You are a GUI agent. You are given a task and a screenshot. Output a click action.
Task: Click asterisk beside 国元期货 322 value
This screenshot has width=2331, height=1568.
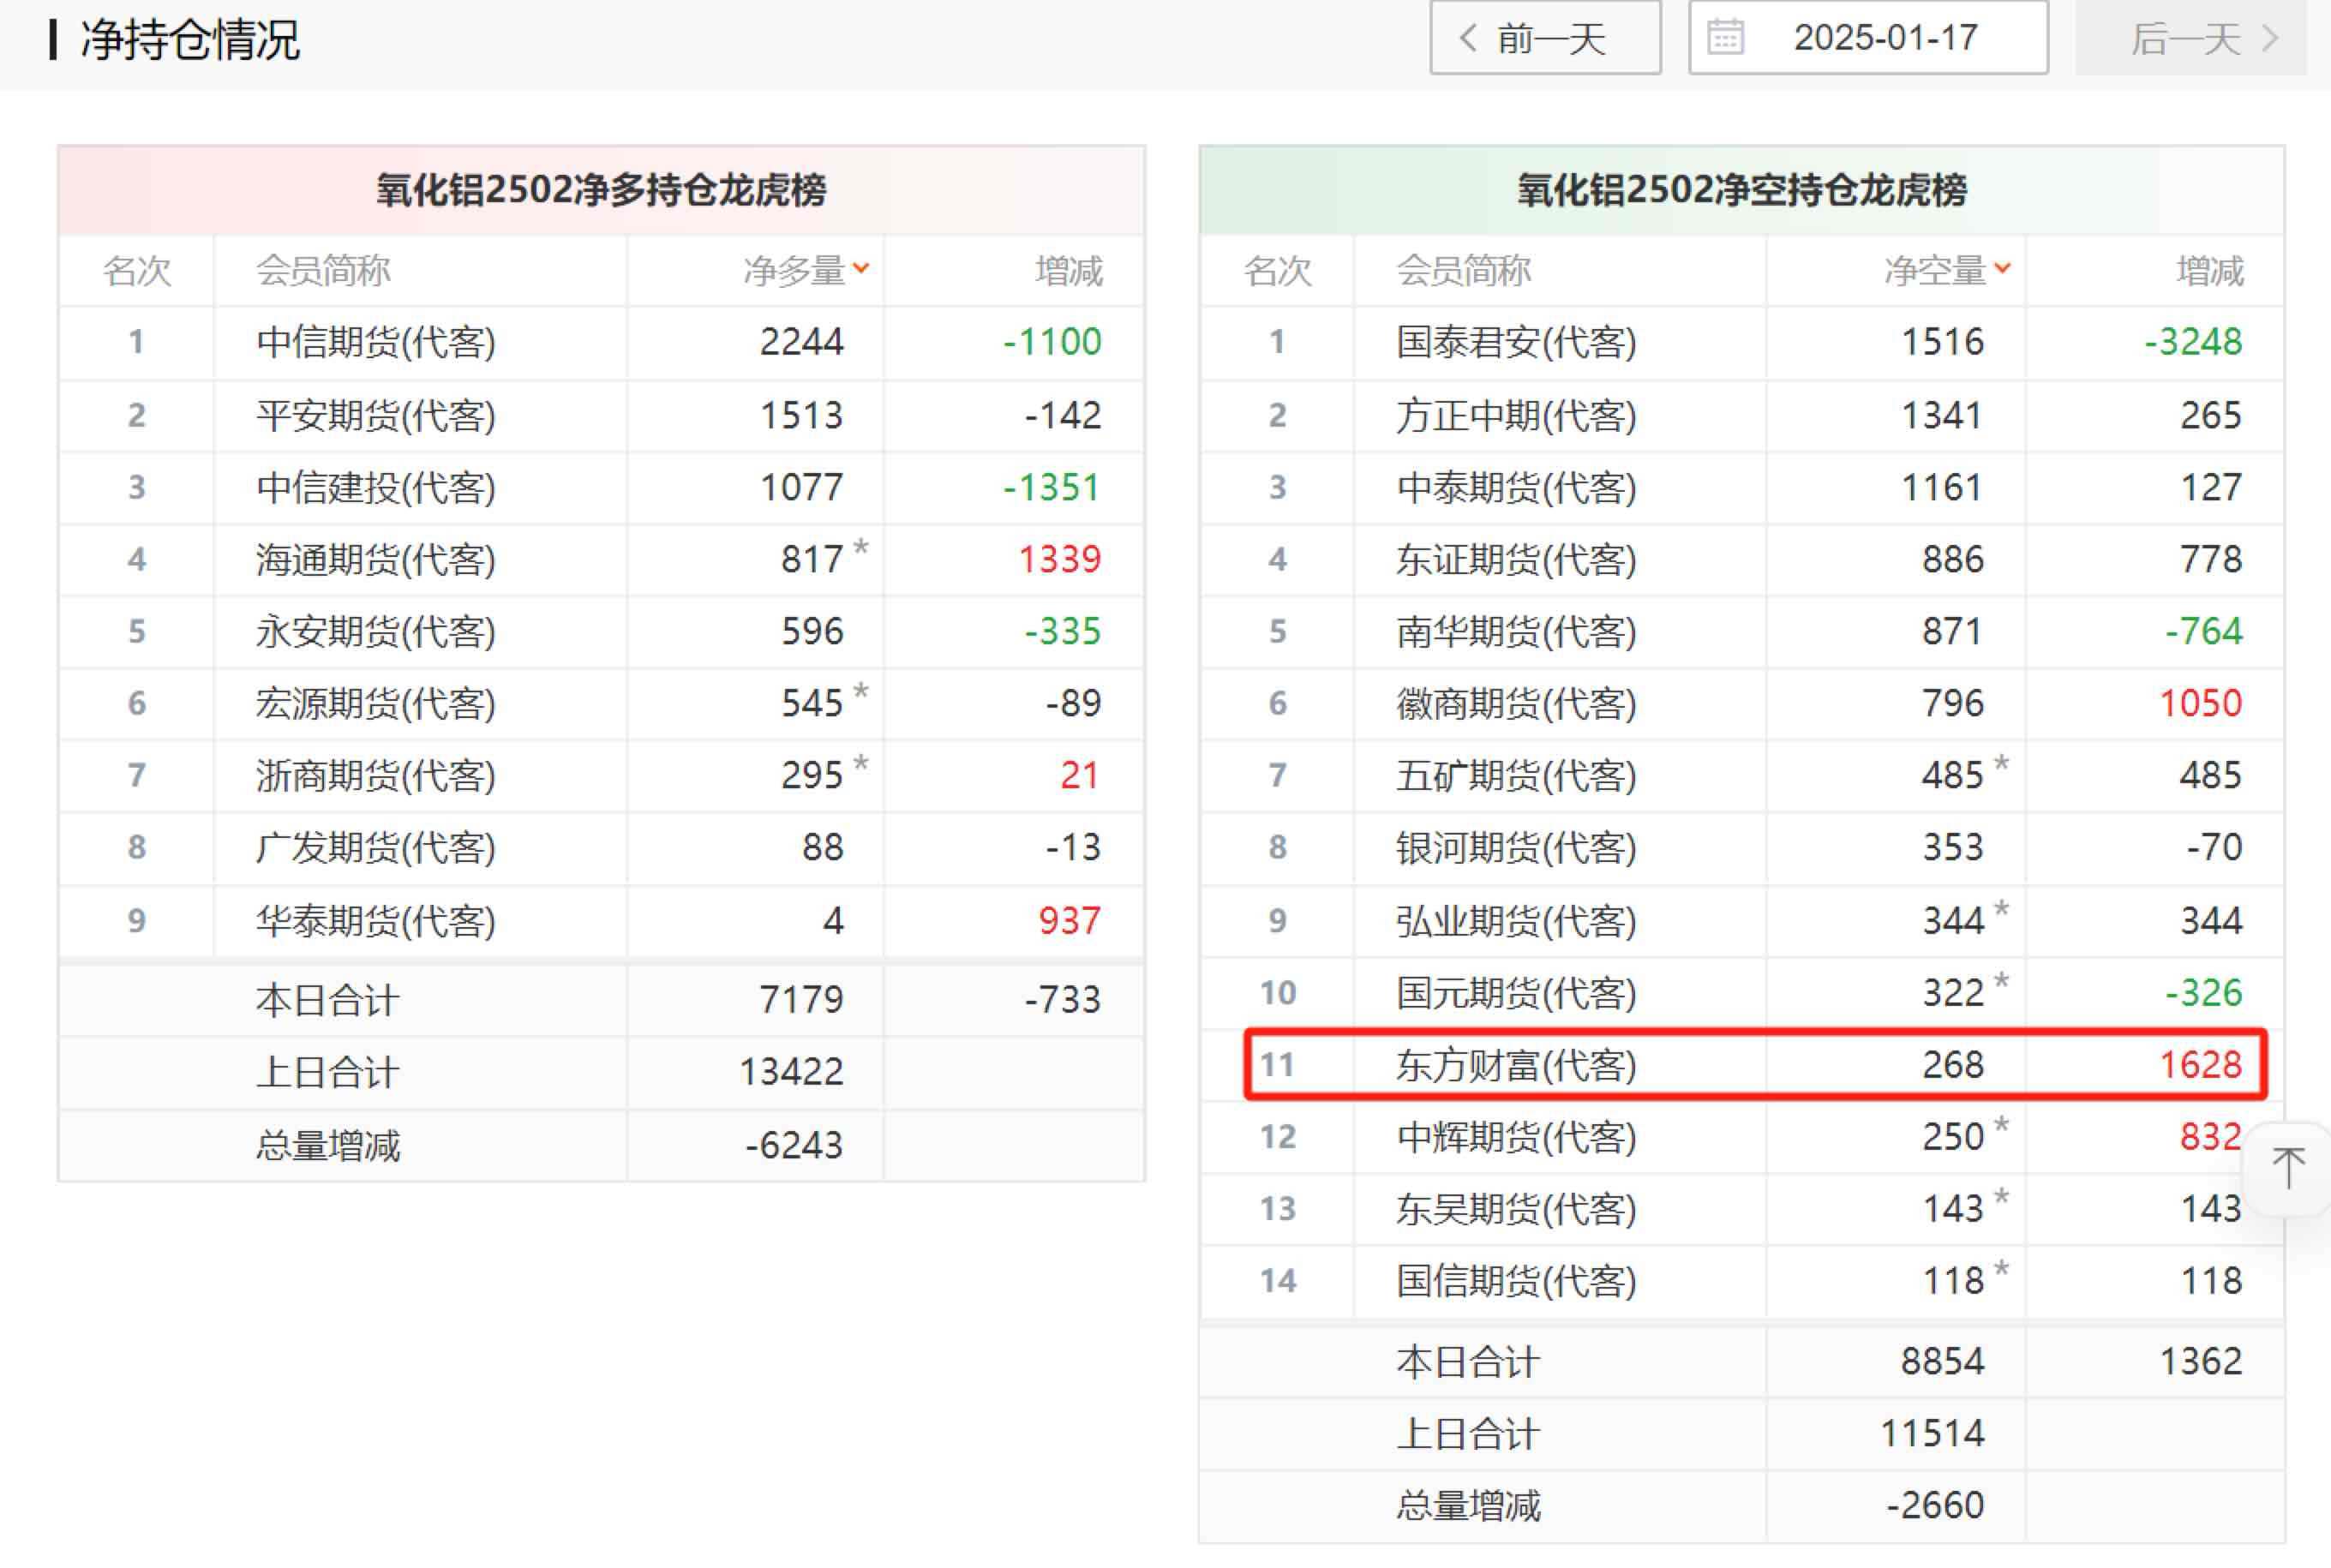point(2002,981)
